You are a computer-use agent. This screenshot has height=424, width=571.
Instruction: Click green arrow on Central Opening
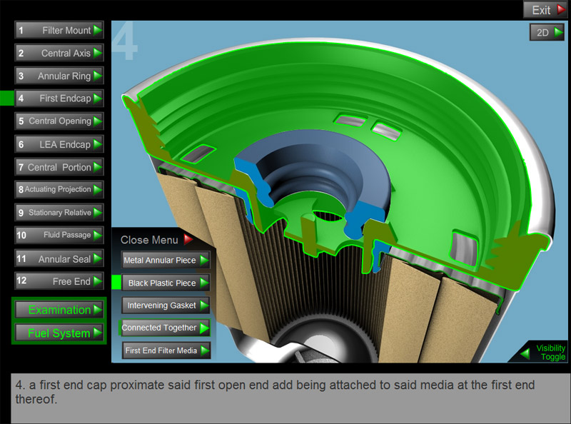(x=97, y=121)
